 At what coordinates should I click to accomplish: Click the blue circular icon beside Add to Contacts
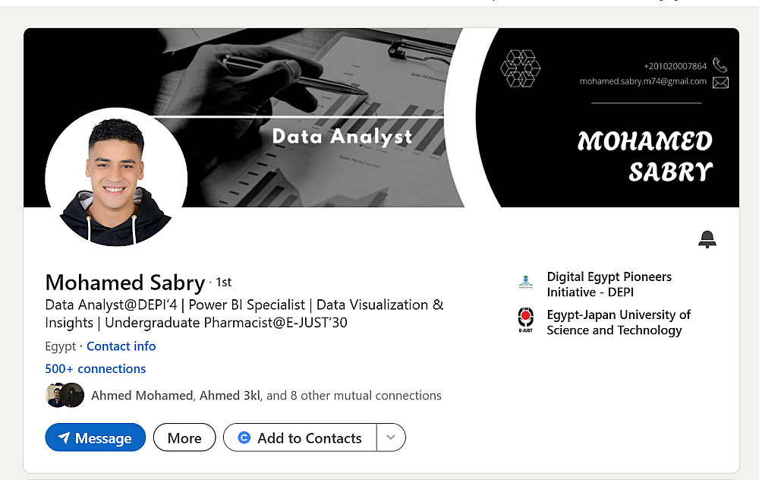pyautogui.click(x=244, y=437)
